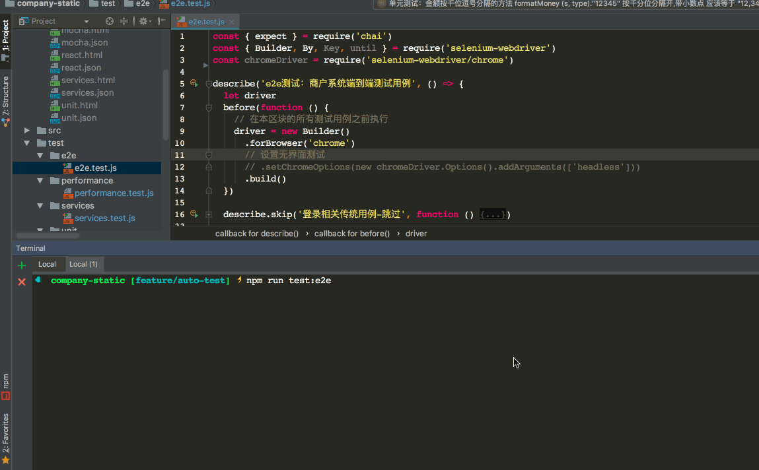Select unit.json file in tree

[x=79, y=118]
